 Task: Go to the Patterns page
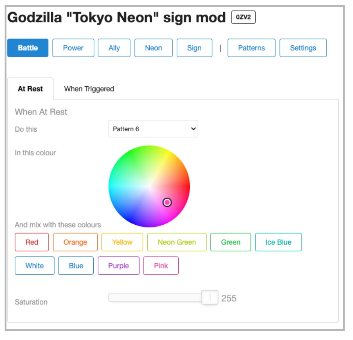click(251, 48)
